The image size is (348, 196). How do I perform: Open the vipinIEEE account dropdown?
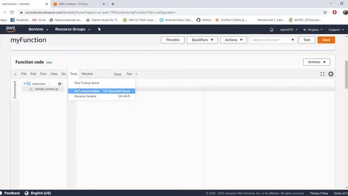click(x=288, y=29)
